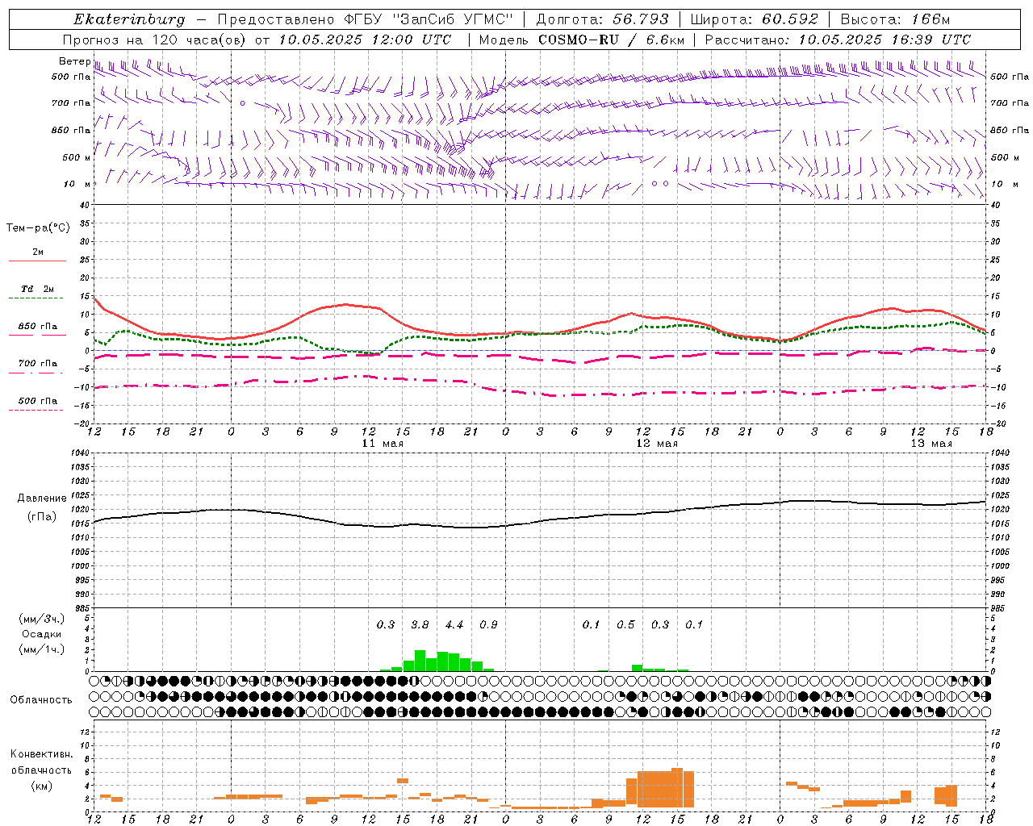
Task: Click the 13 мая date marker
Action: 931,444
